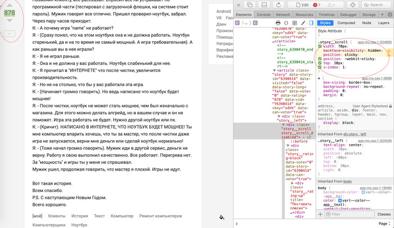
Task: Switch to the Console tab
Action: pyautogui.click(x=263, y=14)
